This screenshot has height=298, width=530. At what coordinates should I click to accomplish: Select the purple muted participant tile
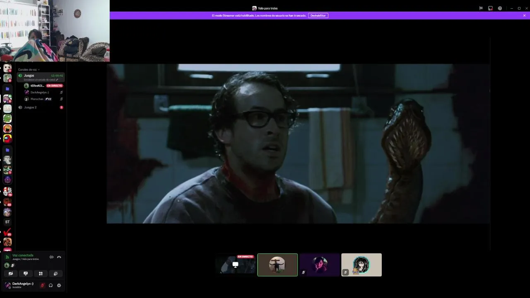tap(320, 265)
